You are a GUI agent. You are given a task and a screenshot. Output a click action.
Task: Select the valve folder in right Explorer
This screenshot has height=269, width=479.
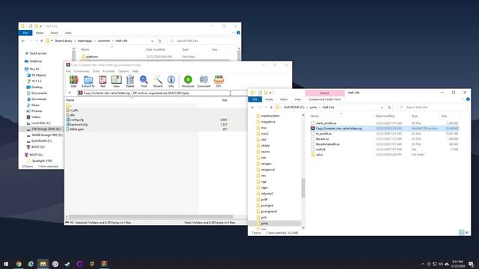(x=319, y=155)
